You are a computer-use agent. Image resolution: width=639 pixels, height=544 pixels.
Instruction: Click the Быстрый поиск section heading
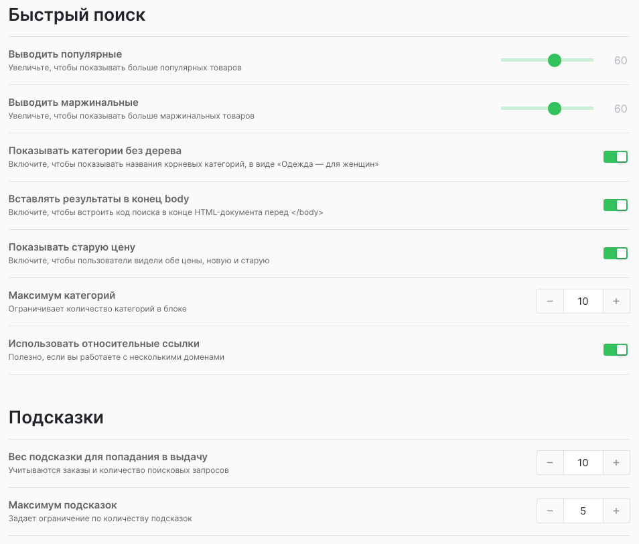[76, 14]
